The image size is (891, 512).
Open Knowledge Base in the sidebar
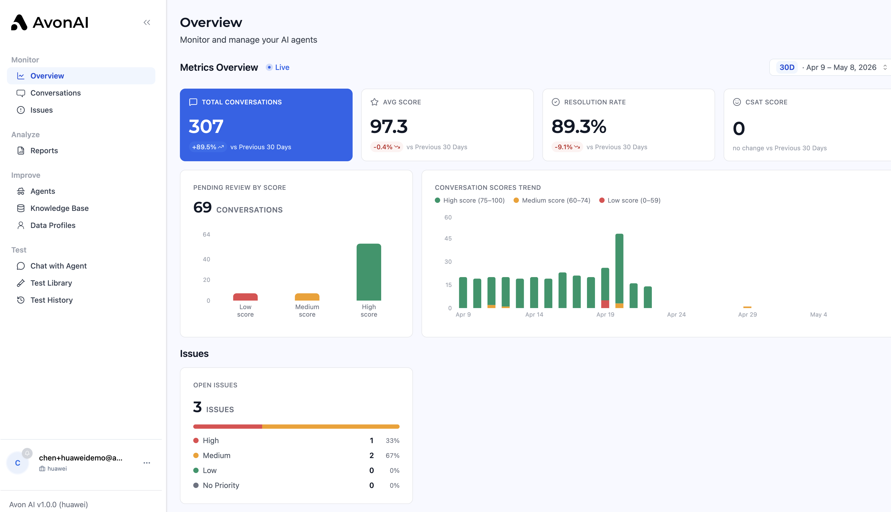81,208
